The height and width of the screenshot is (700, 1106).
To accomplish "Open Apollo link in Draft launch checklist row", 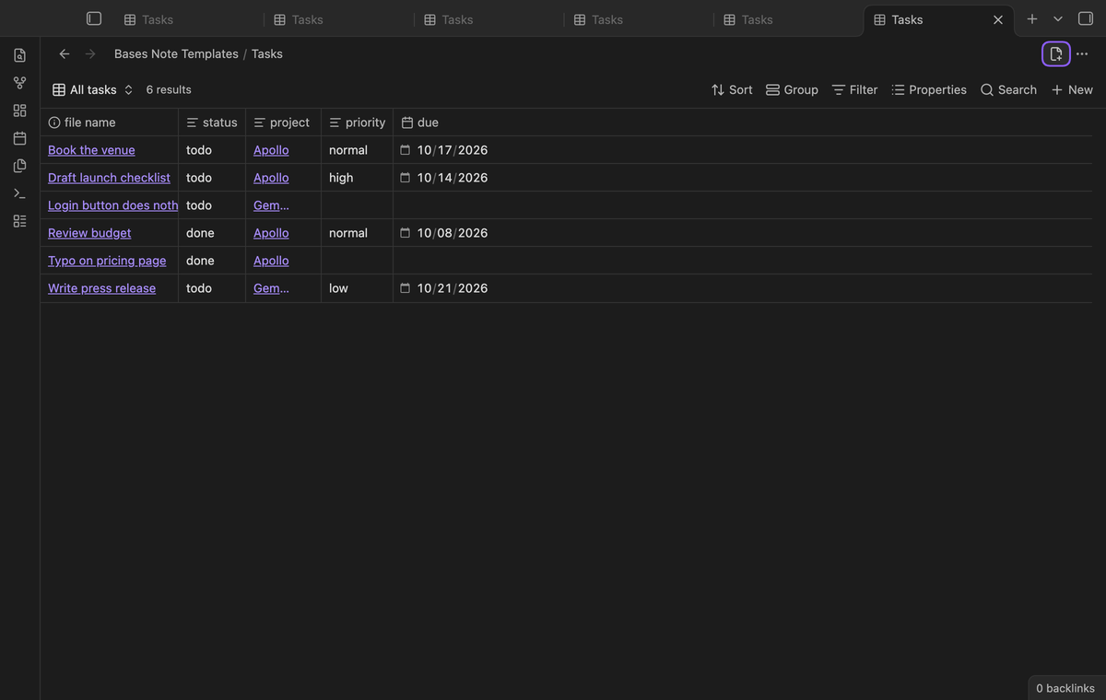I will 271,177.
